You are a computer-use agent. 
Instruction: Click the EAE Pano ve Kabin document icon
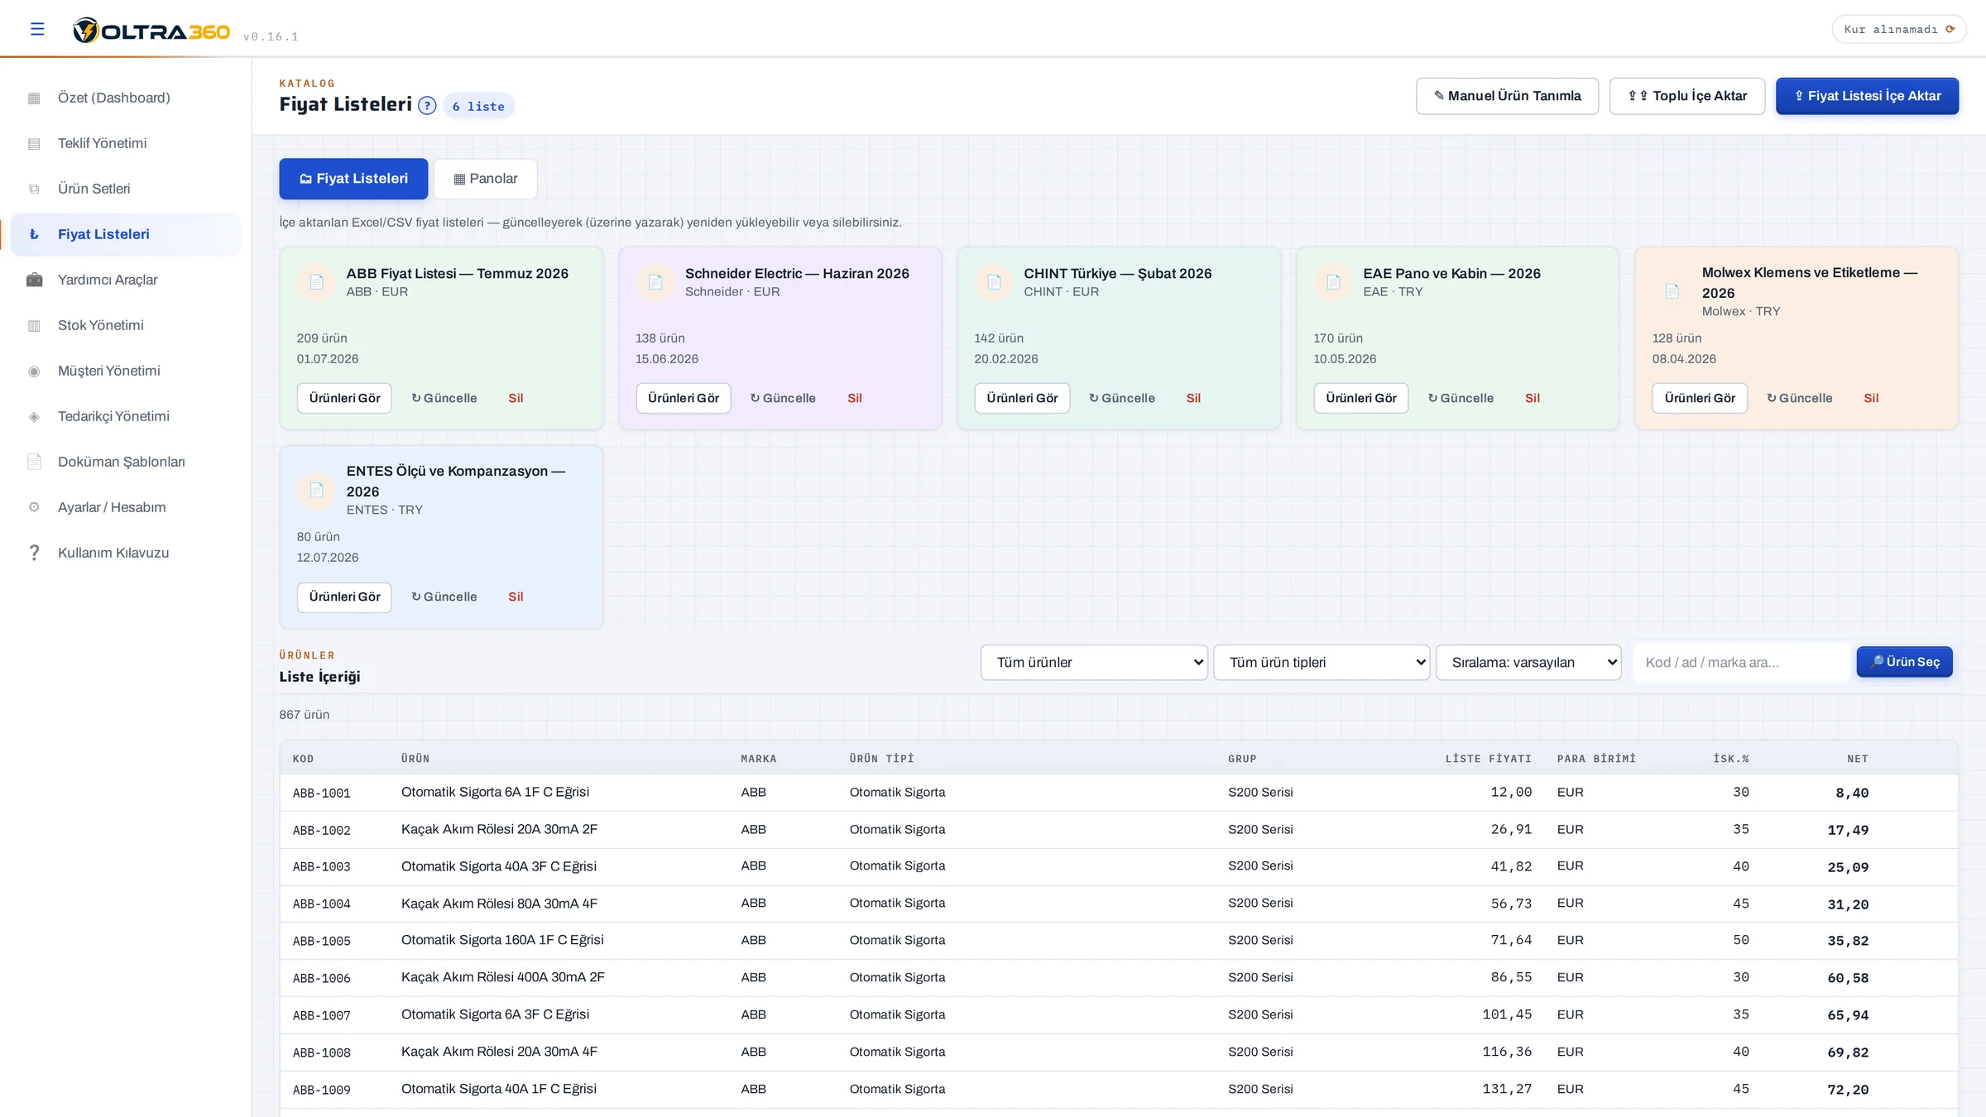coord(1333,282)
